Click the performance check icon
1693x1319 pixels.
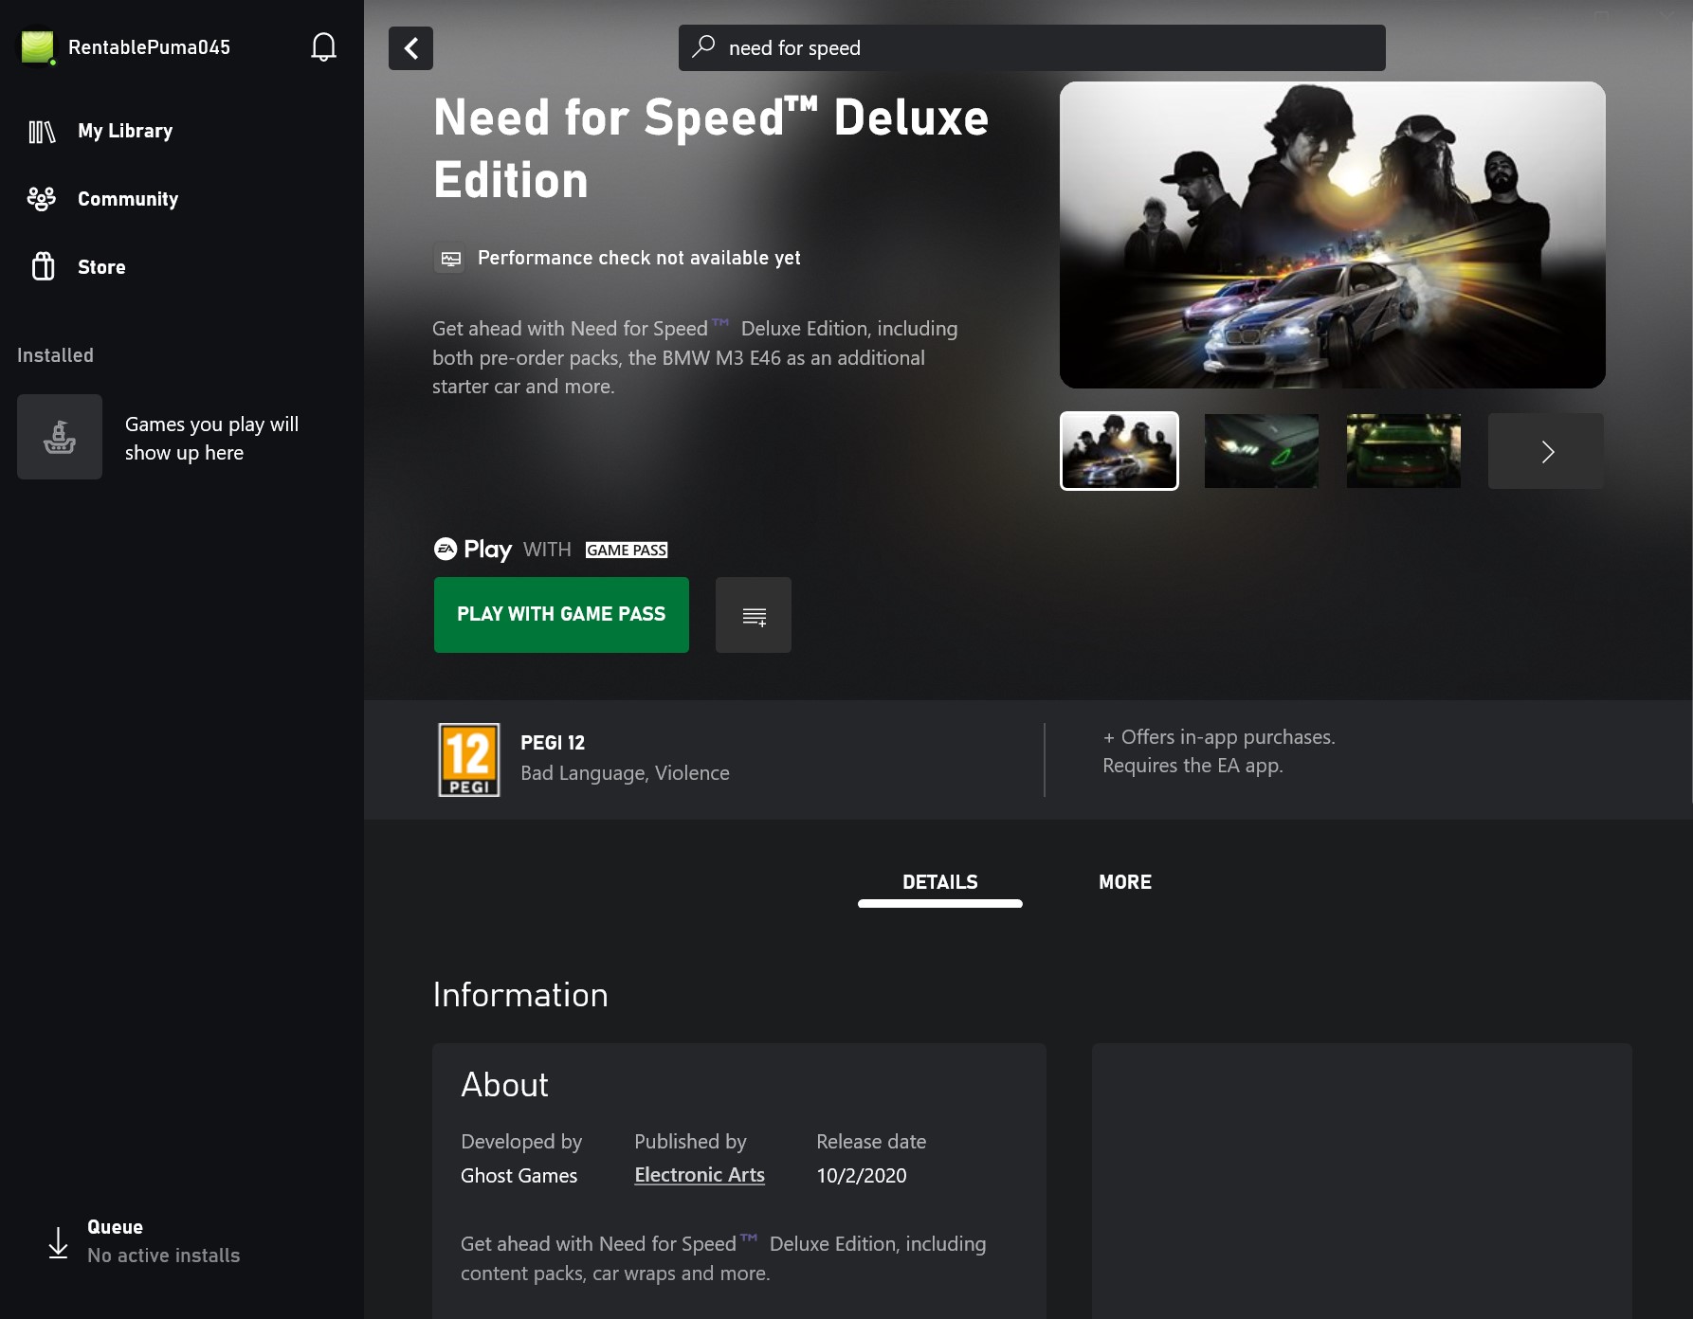(x=450, y=258)
